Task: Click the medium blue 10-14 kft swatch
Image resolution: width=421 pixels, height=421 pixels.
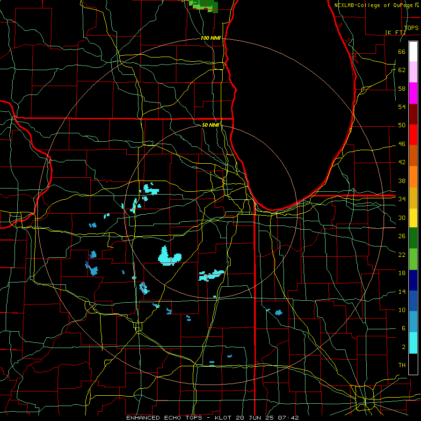Action: [x=413, y=301]
